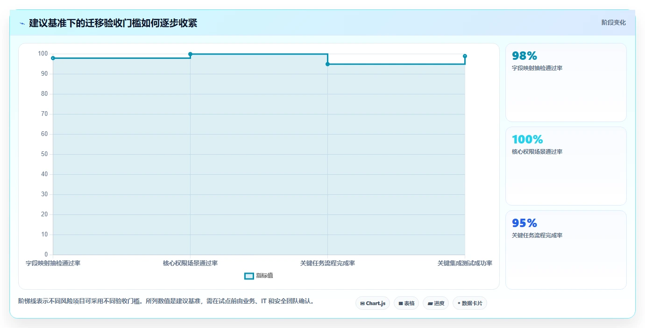Screen dimensions: 645x328
Task: Open the 98% 字段映射抽检通过率 card
Action: pos(566,83)
